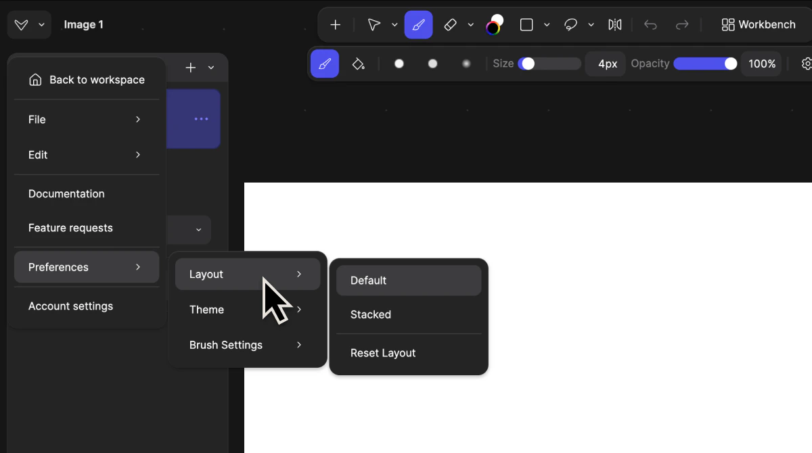
Task: Expand the layer panel add dropdown arrow
Action: tap(211, 68)
